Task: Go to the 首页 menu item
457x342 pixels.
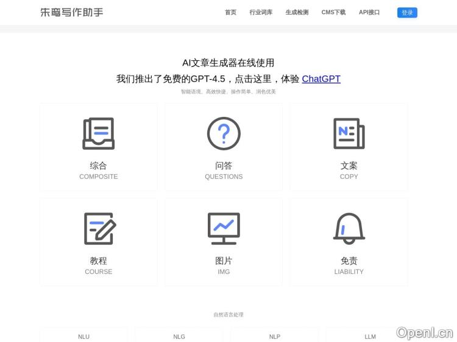Action: tap(230, 12)
